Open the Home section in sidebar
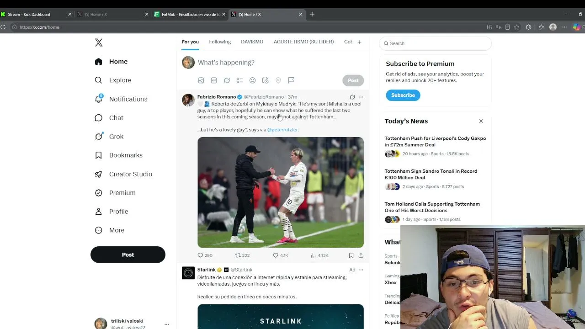Screen dimensions: 585x329 click(x=111, y=62)
